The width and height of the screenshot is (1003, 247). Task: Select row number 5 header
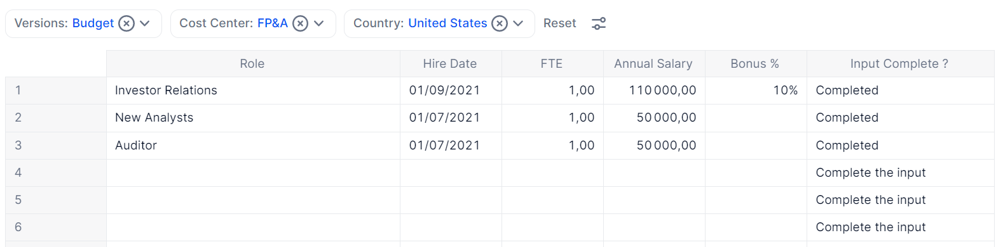(x=56, y=200)
